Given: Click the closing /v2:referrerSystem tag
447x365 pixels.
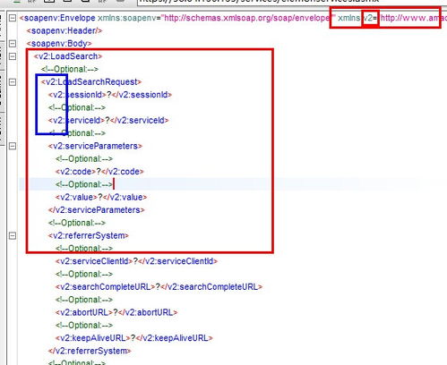Looking at the screenshot, I should 90,352.
